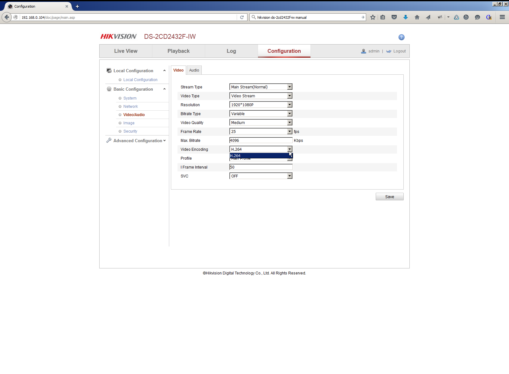The height and width of the screenshot is (374, 509).
Task: Click the site identity globe icon
Action: click(x=16, y=17)
